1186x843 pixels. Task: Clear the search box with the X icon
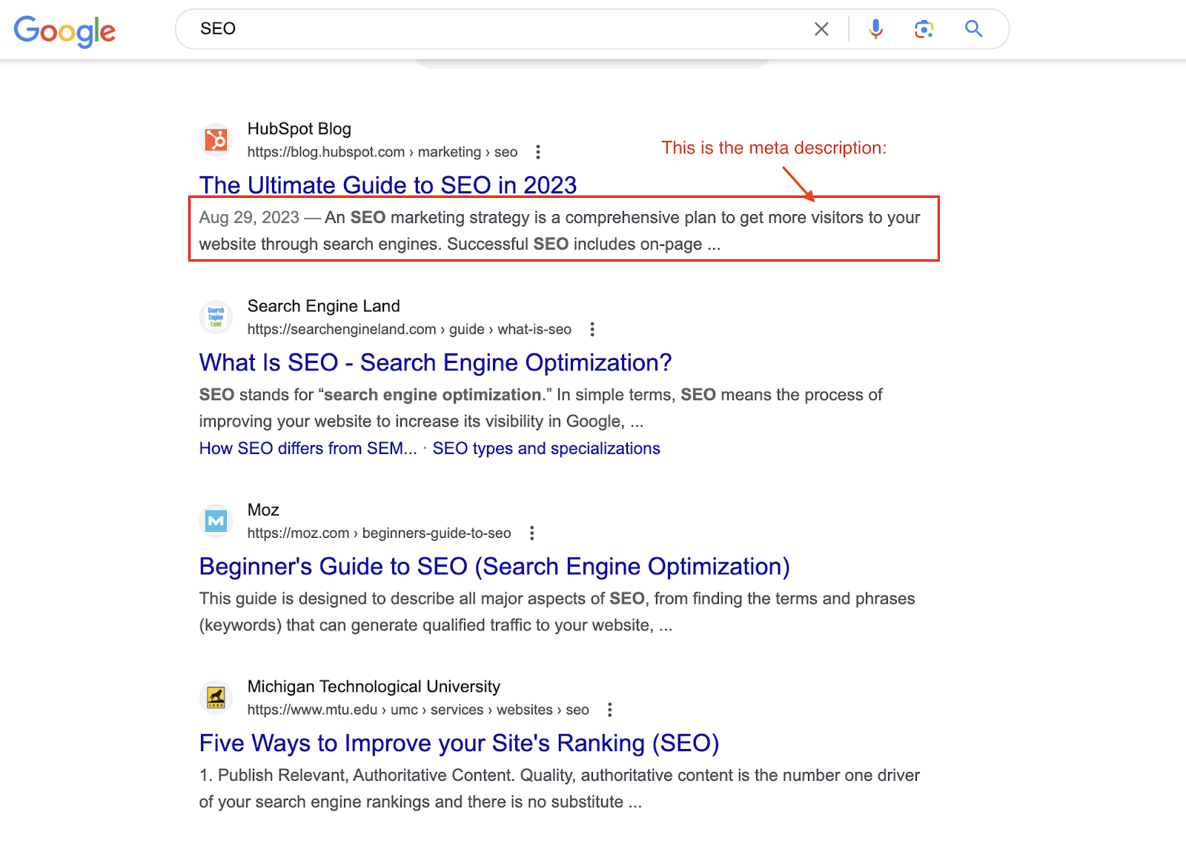(821, 29)
